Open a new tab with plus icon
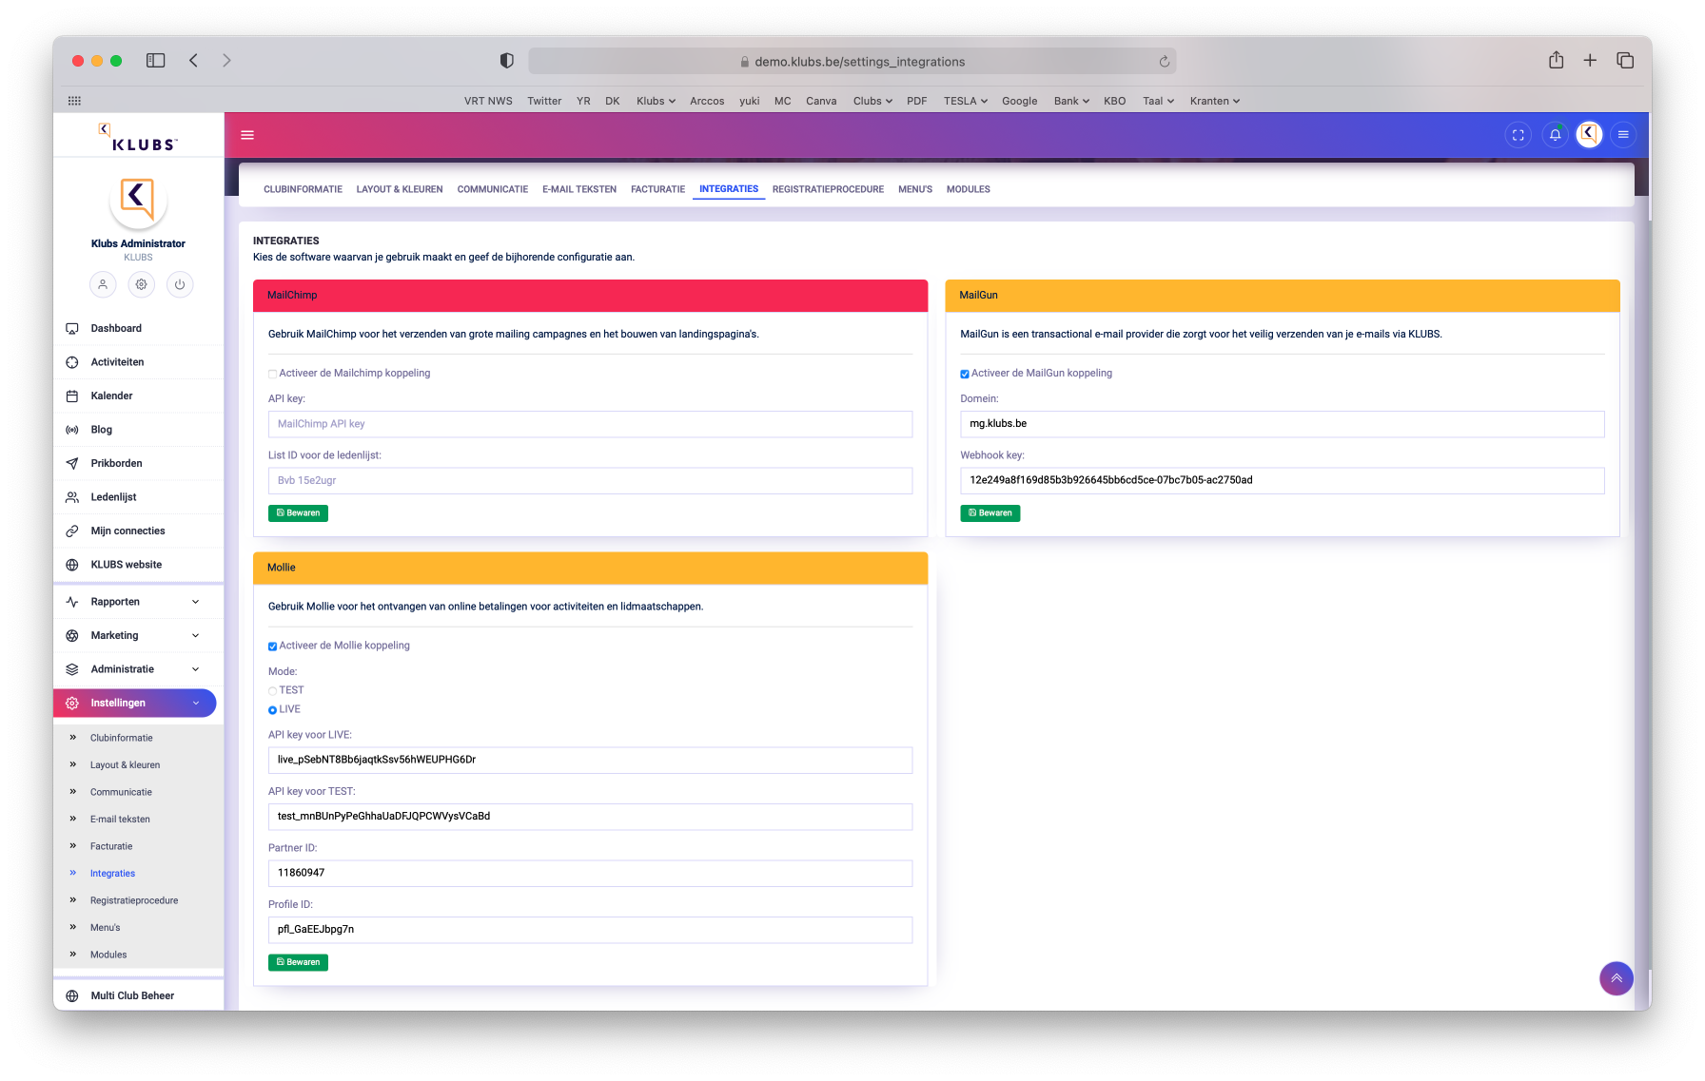This screenshot has height=1081, width=1705. [1590, 61]
